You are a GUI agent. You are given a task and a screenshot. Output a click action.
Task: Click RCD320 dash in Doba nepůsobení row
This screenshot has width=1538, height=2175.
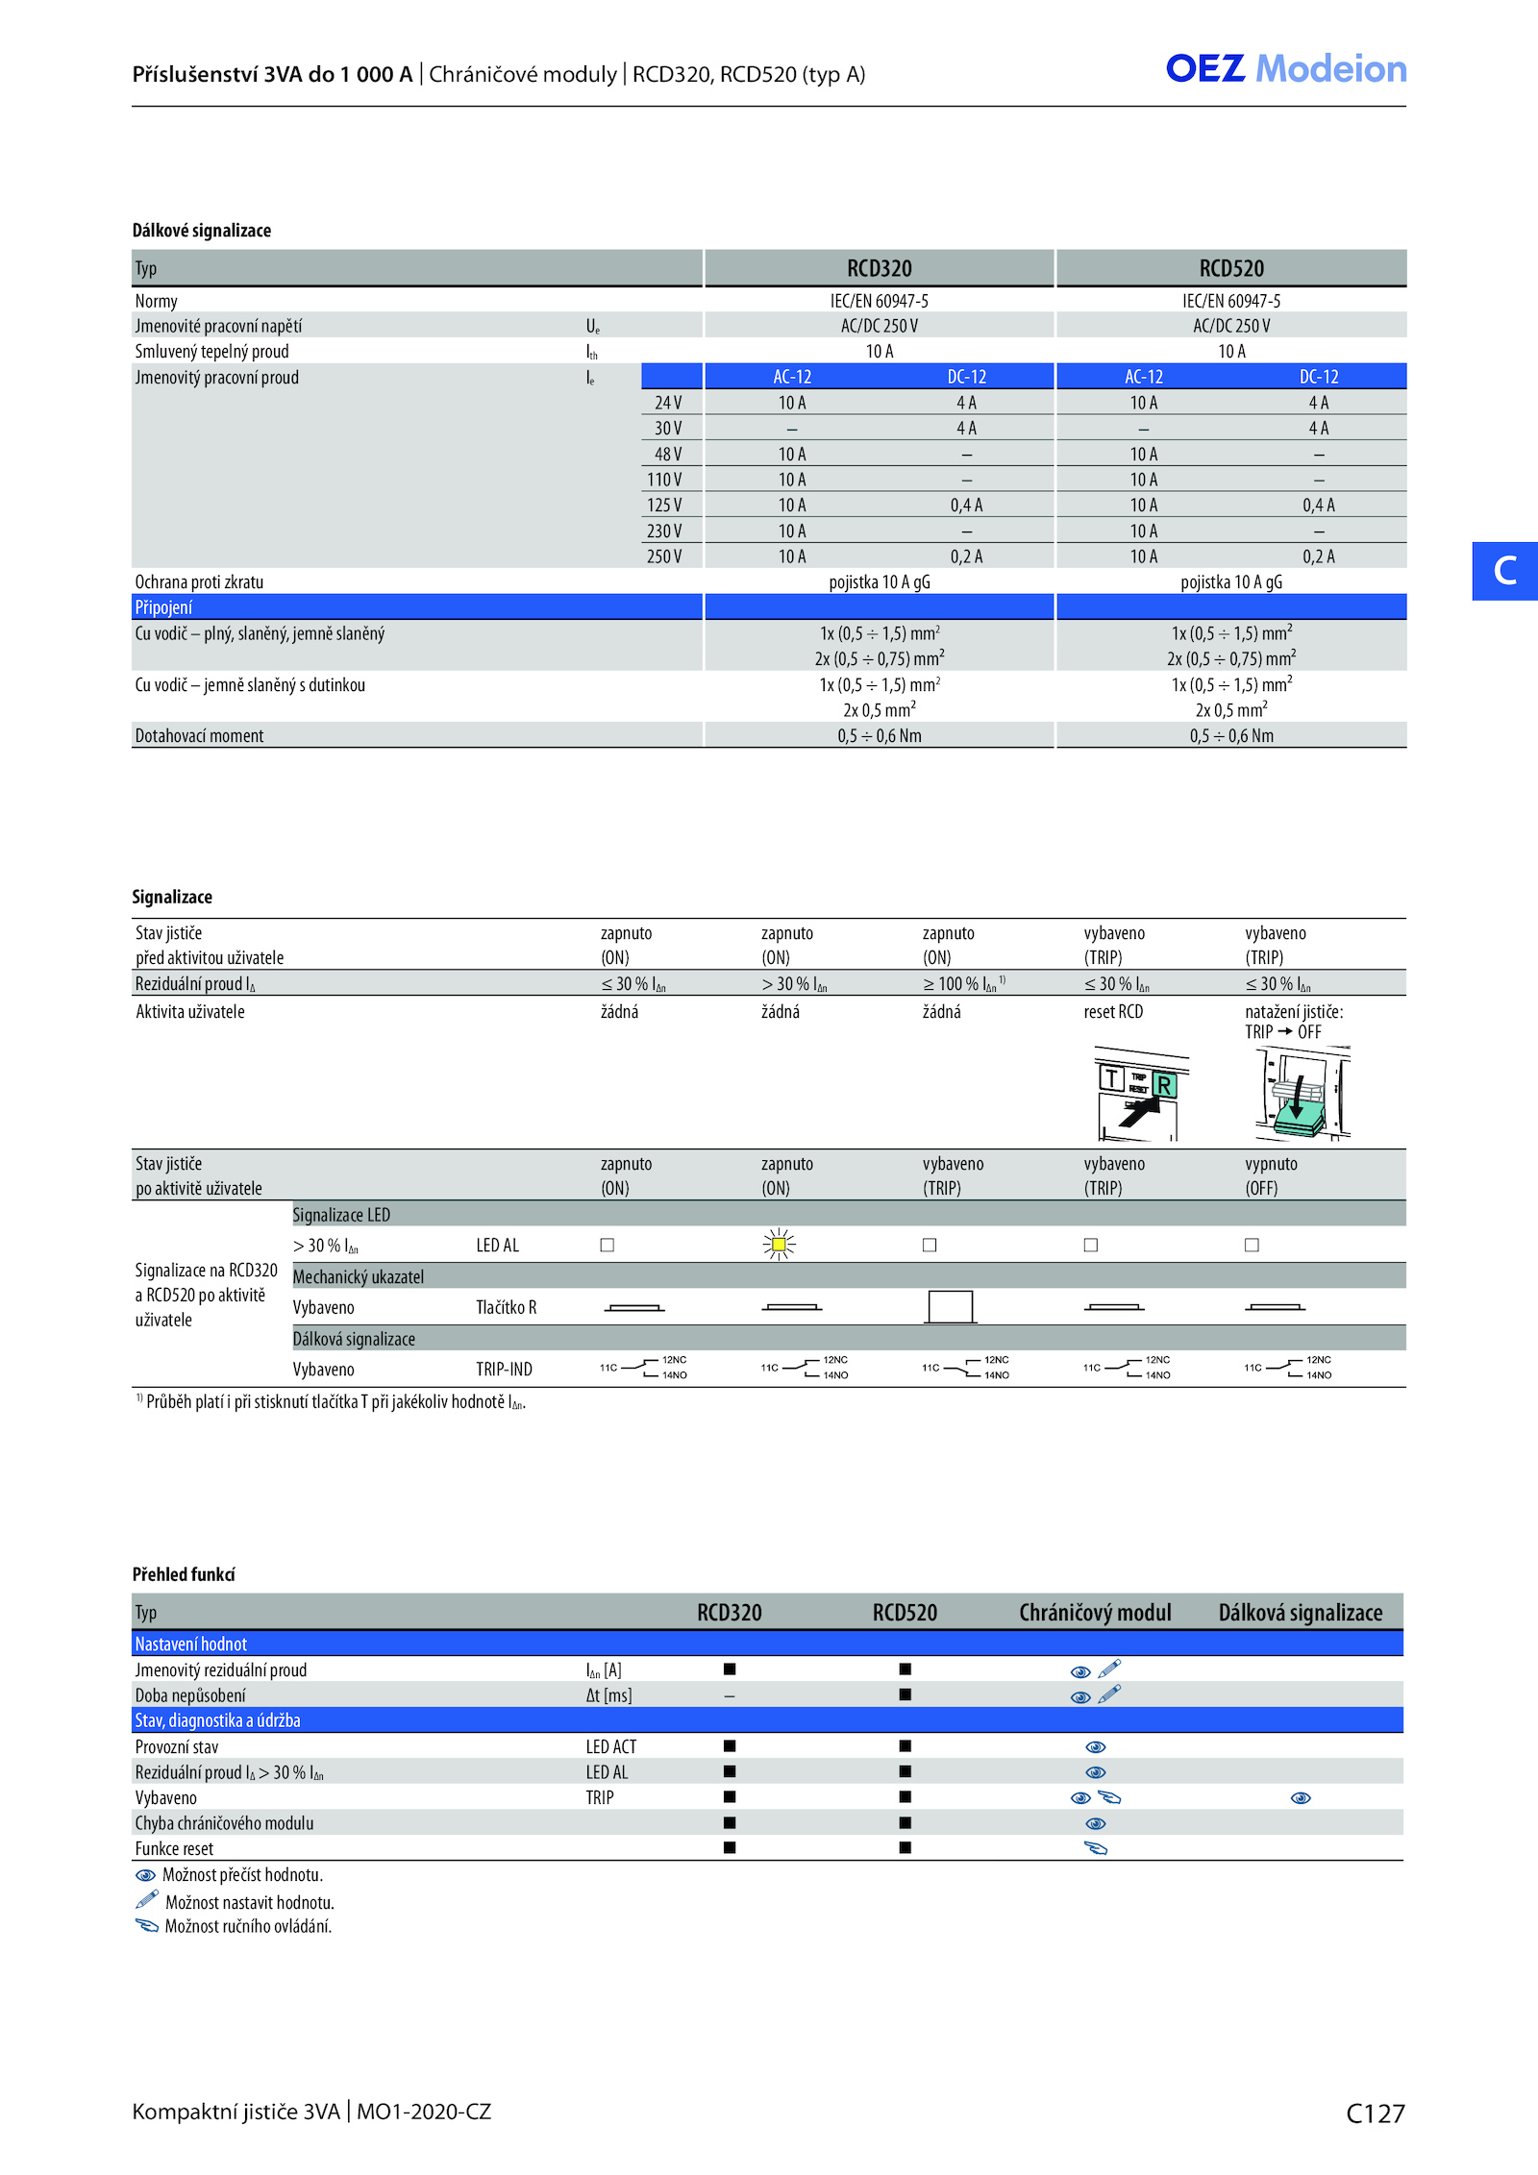(x=730, y=1696)
